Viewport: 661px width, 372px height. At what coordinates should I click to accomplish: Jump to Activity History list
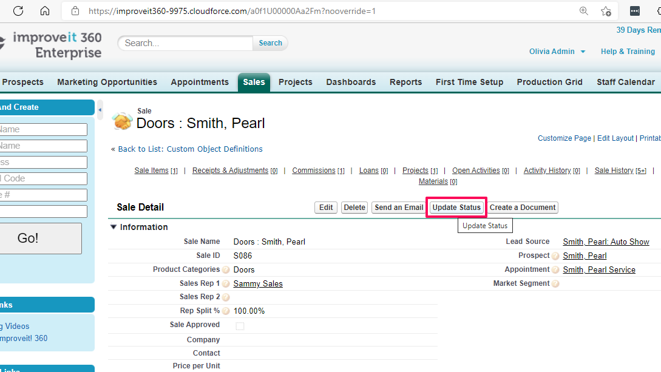click(552, 171)
